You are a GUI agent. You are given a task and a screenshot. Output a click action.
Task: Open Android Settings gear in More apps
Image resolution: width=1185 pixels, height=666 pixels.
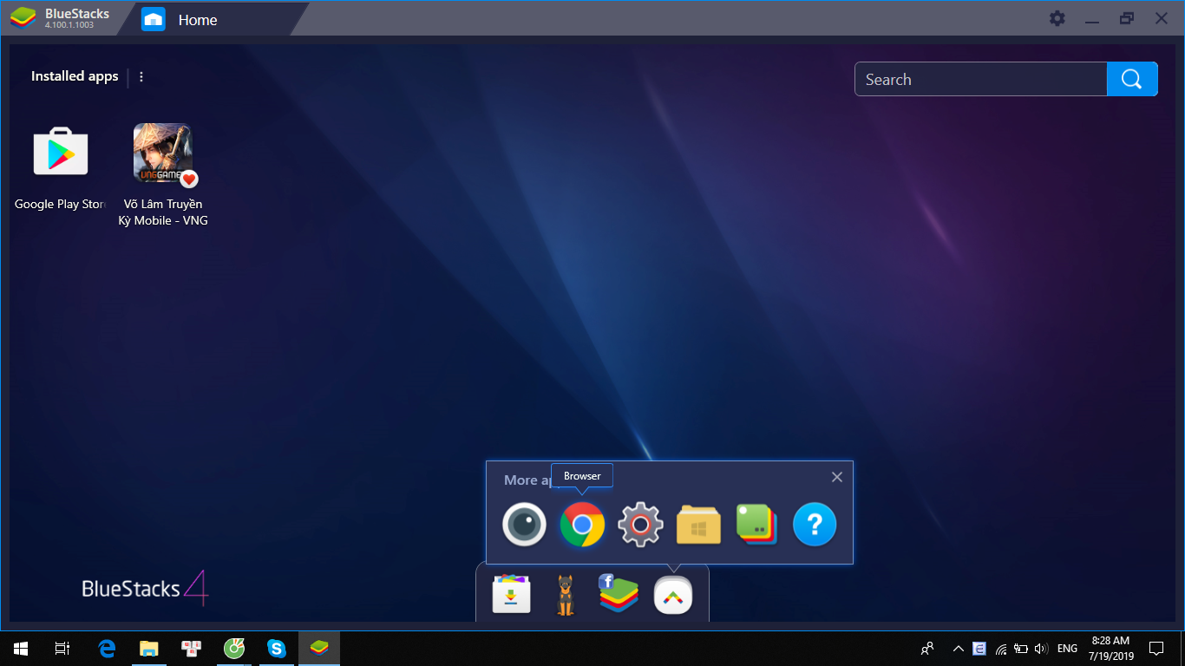[x=640, y=525]
